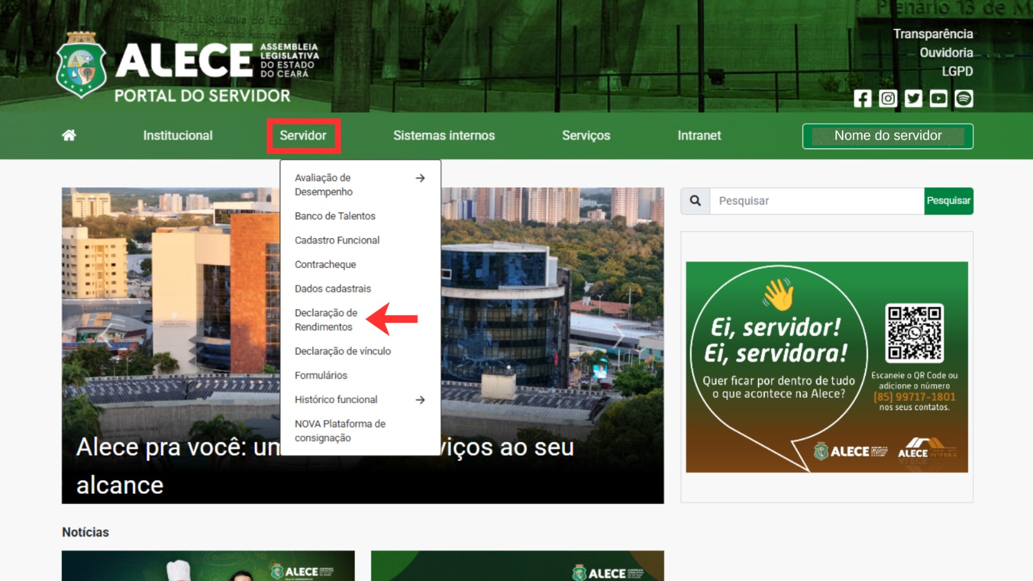Image resolution: width=1033 pixels, height=581 pixels.
Task: Open the Sistemas internos menu
Action: pyautogui.click(x=444, y=136)
